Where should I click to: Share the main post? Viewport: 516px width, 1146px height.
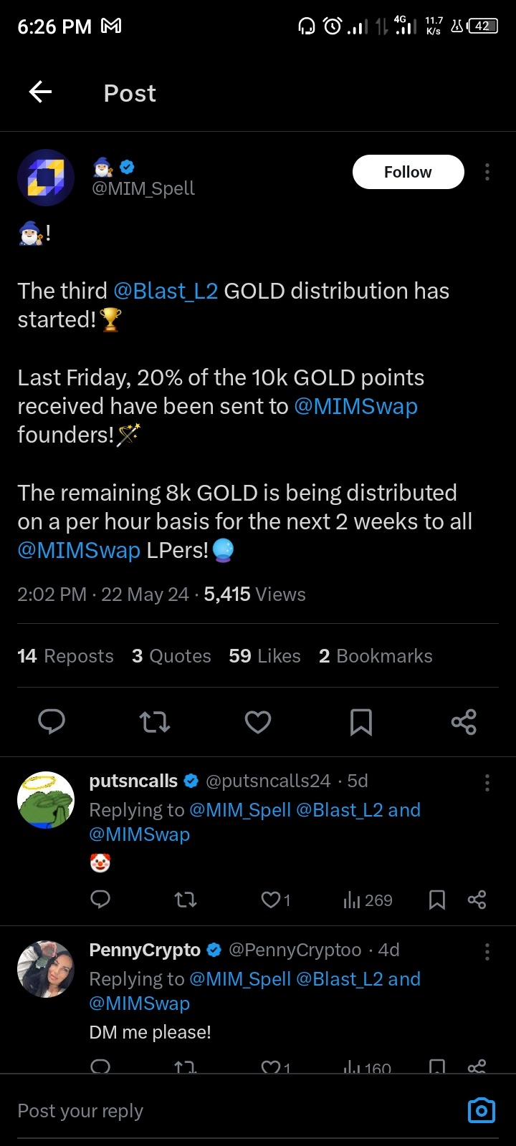point(464,722)
